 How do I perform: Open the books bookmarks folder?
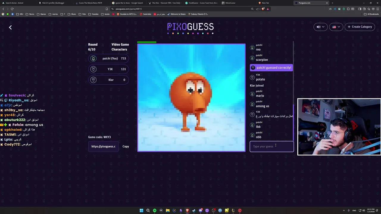coord(105,14)
